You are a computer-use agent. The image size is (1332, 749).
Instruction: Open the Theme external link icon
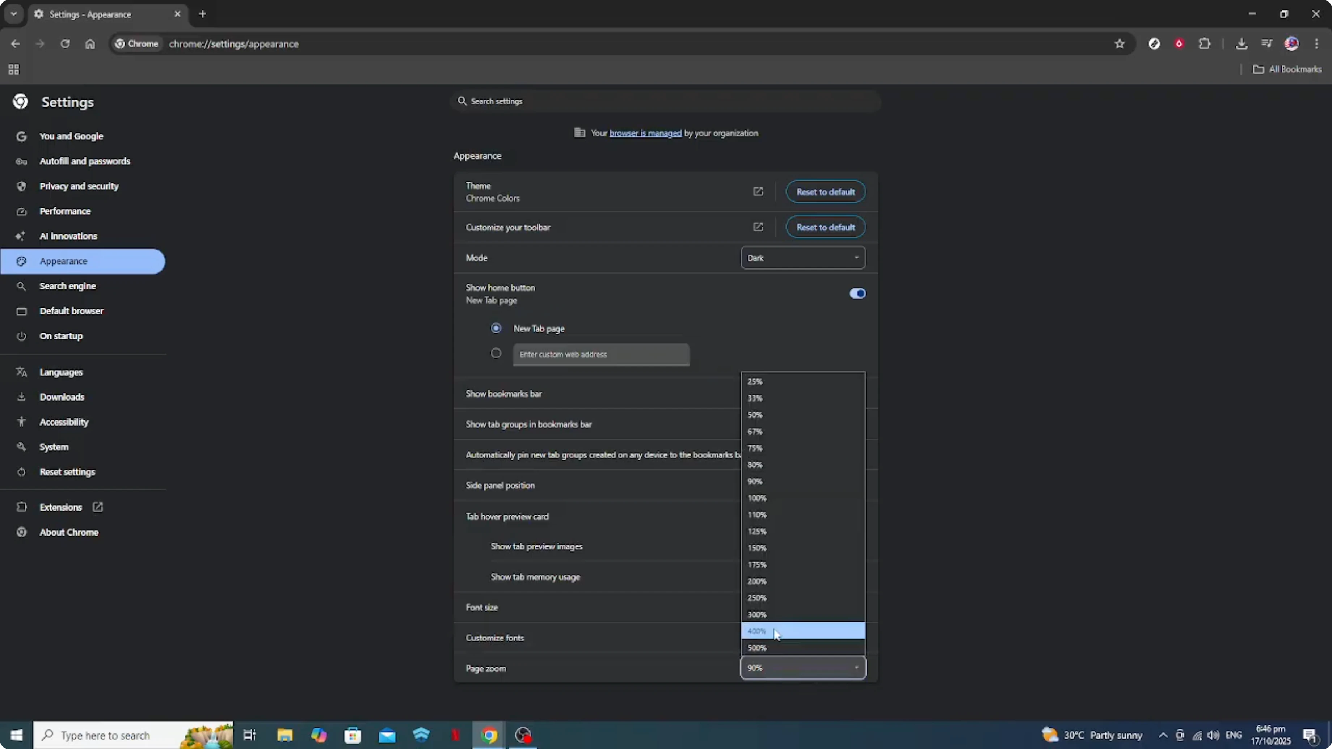(758, 192)
